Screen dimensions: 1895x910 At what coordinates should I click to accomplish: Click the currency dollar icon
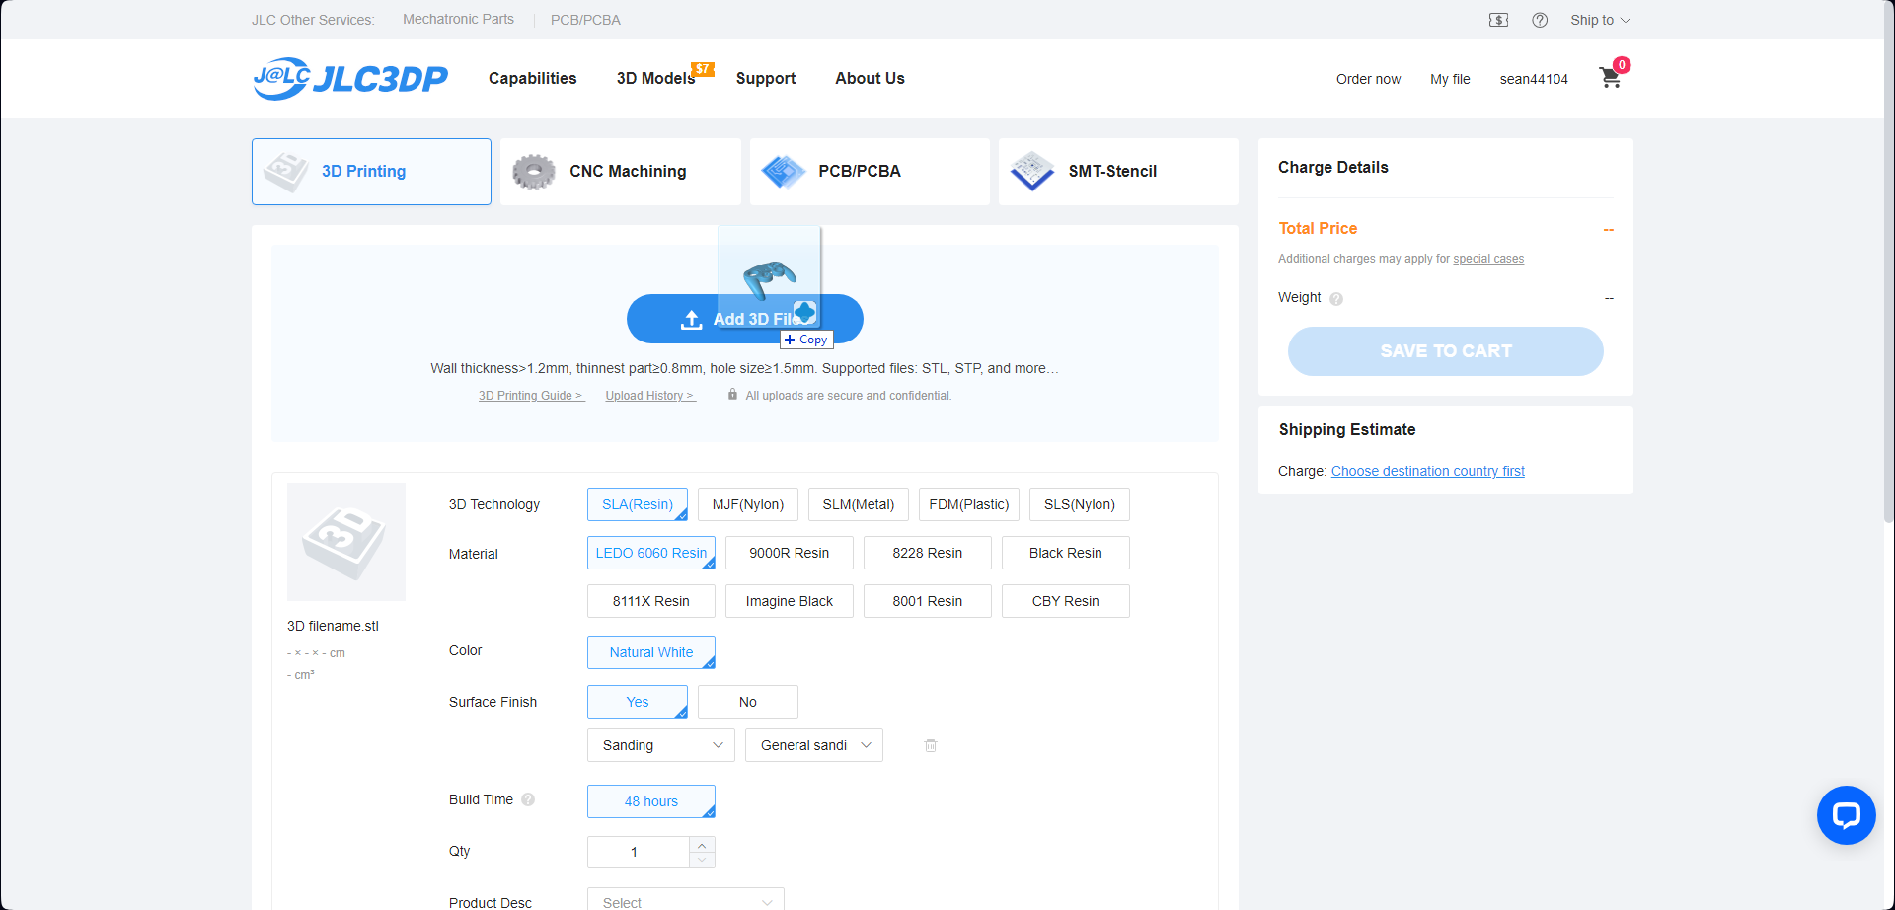tap(1498, 20)
